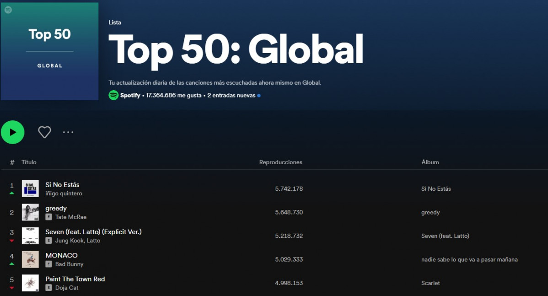Screen dimensions: 548x296
Task: Click the # column header
Action: 12,162
